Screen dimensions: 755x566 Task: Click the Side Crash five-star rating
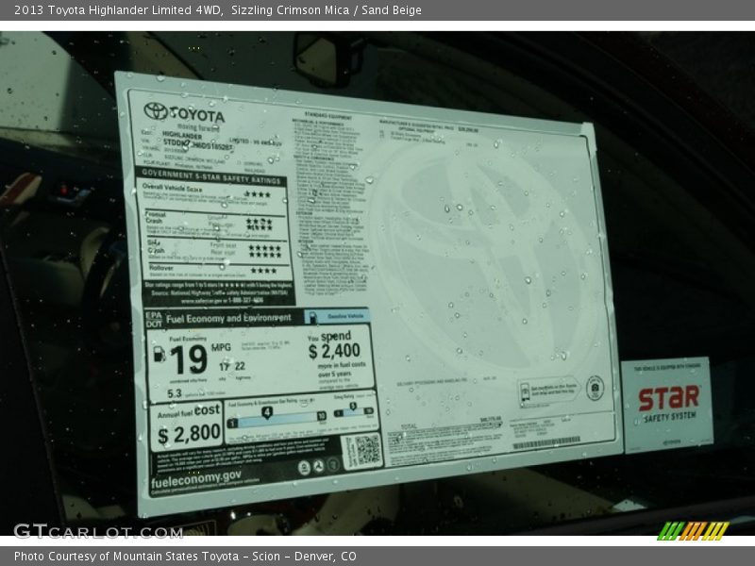[265, 251]
